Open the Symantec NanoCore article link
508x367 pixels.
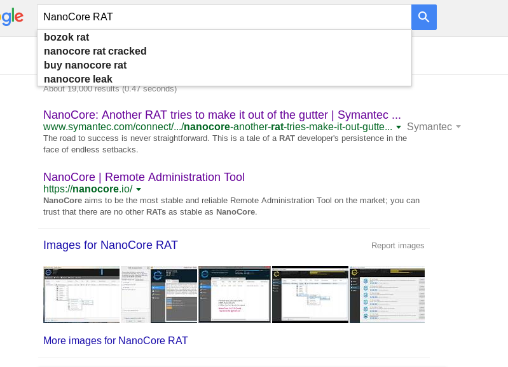[222, 115]
